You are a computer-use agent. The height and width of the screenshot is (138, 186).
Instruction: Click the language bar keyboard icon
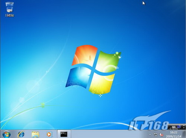pyautogui.click(x=174, y=127)
